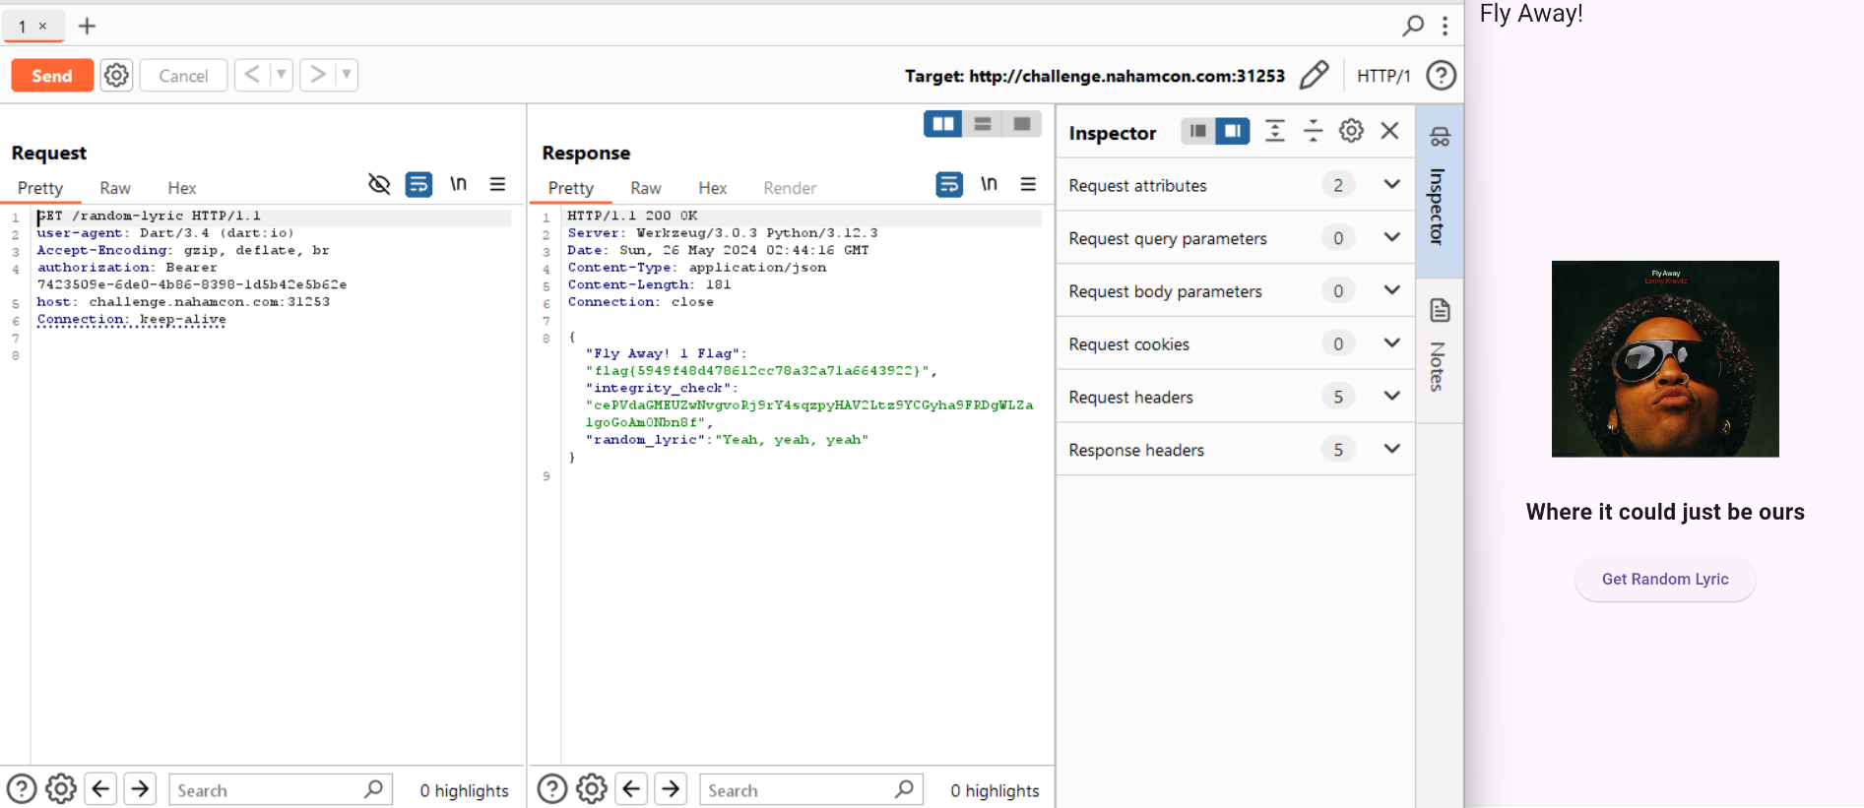Click the Repeater search magnifier icon
1864x808 pixels.
pyautogui.click(x=1413, y=26)
